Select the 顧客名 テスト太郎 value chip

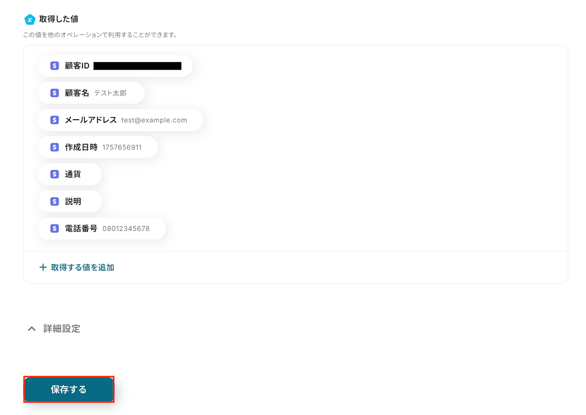[91, 93]
